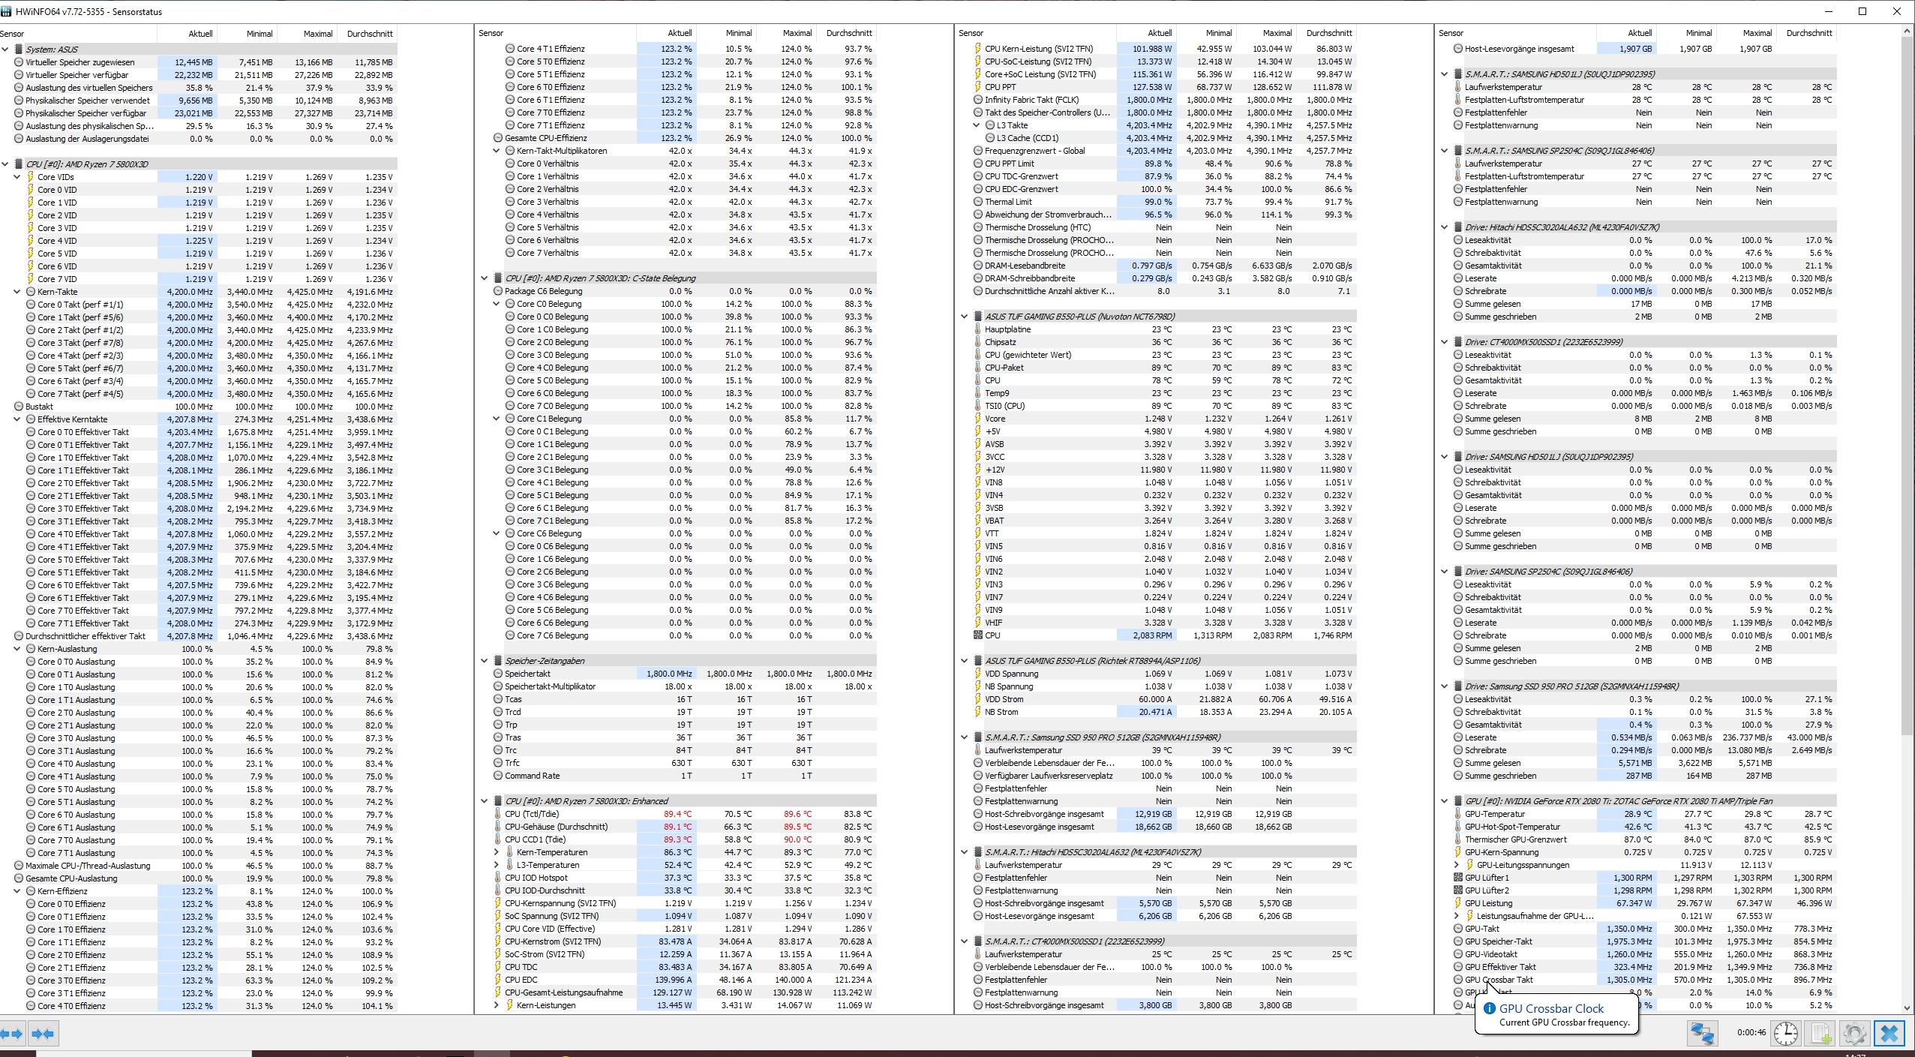This screenshot has width=1915, height=1057.
Task: Click the Maximal column header in the first panel
Action: click(x=317, y=33)
